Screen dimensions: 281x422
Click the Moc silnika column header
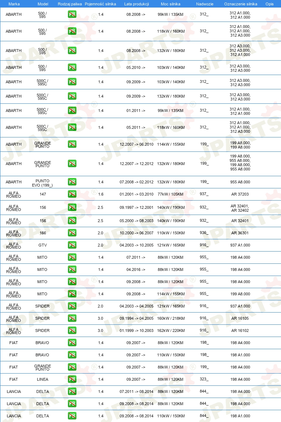[x=171, y=4]
